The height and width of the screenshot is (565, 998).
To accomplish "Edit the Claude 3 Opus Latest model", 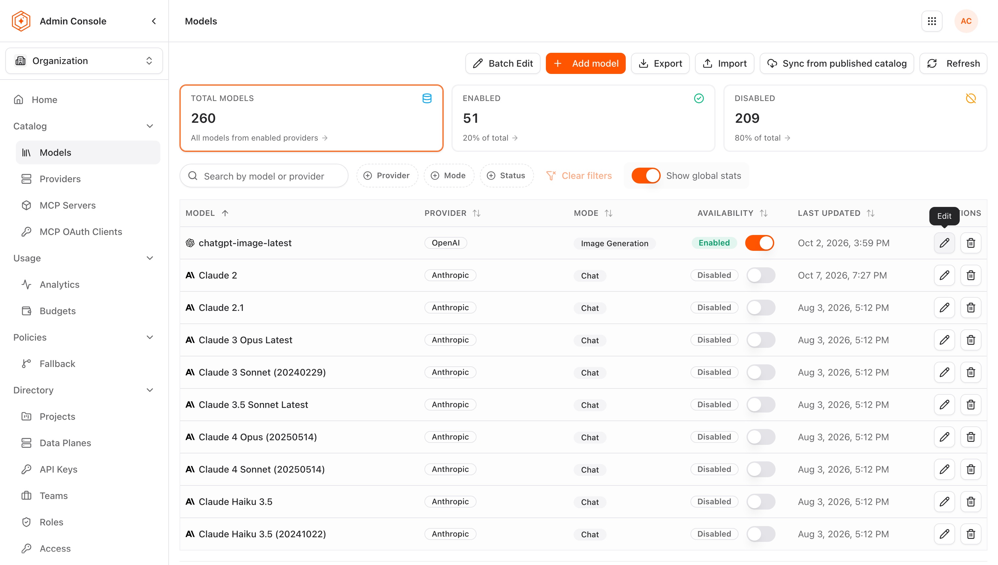I will [944, 340].
